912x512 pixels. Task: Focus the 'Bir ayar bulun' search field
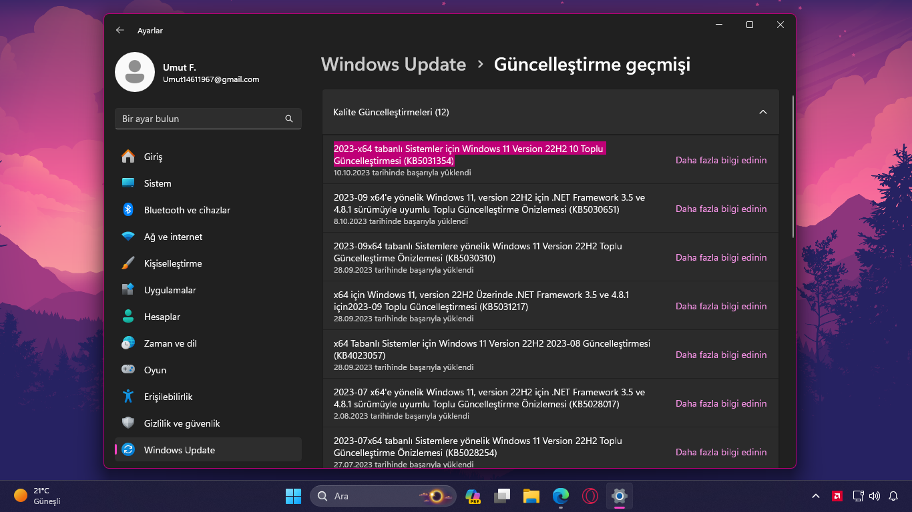(x=208, y=119)
